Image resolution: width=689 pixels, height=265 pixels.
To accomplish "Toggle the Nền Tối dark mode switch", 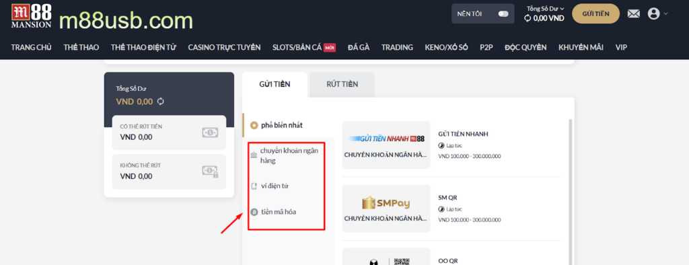I will tap(503, 14).
